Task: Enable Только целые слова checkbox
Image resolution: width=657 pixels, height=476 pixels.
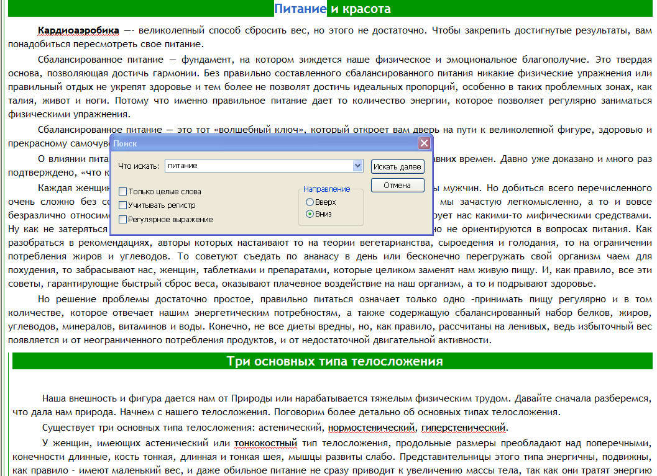Action: click(x=123, y=192)
